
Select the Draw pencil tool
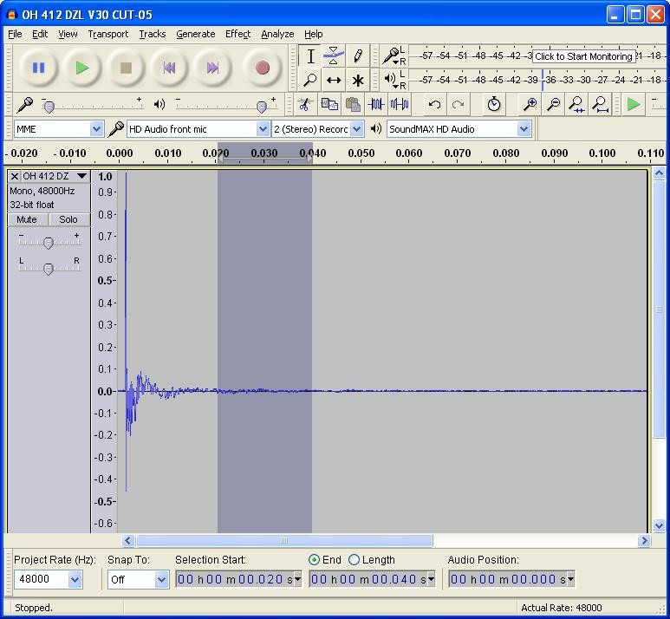tap(358, 56)
